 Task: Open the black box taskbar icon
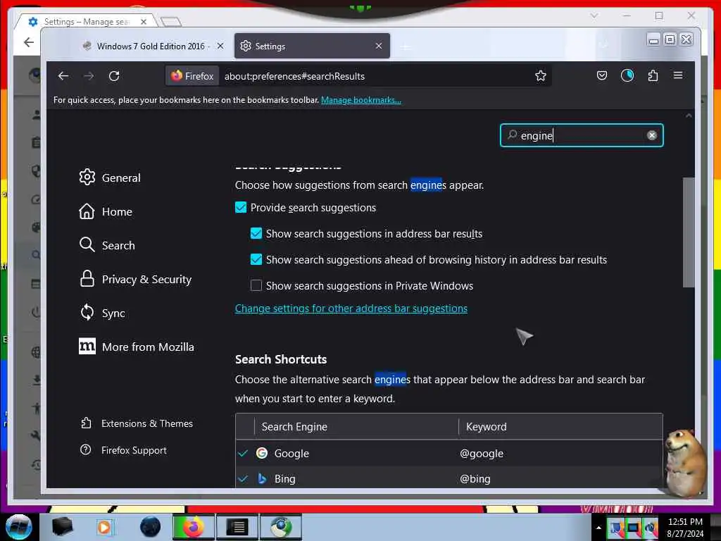[x=63, y=527]
